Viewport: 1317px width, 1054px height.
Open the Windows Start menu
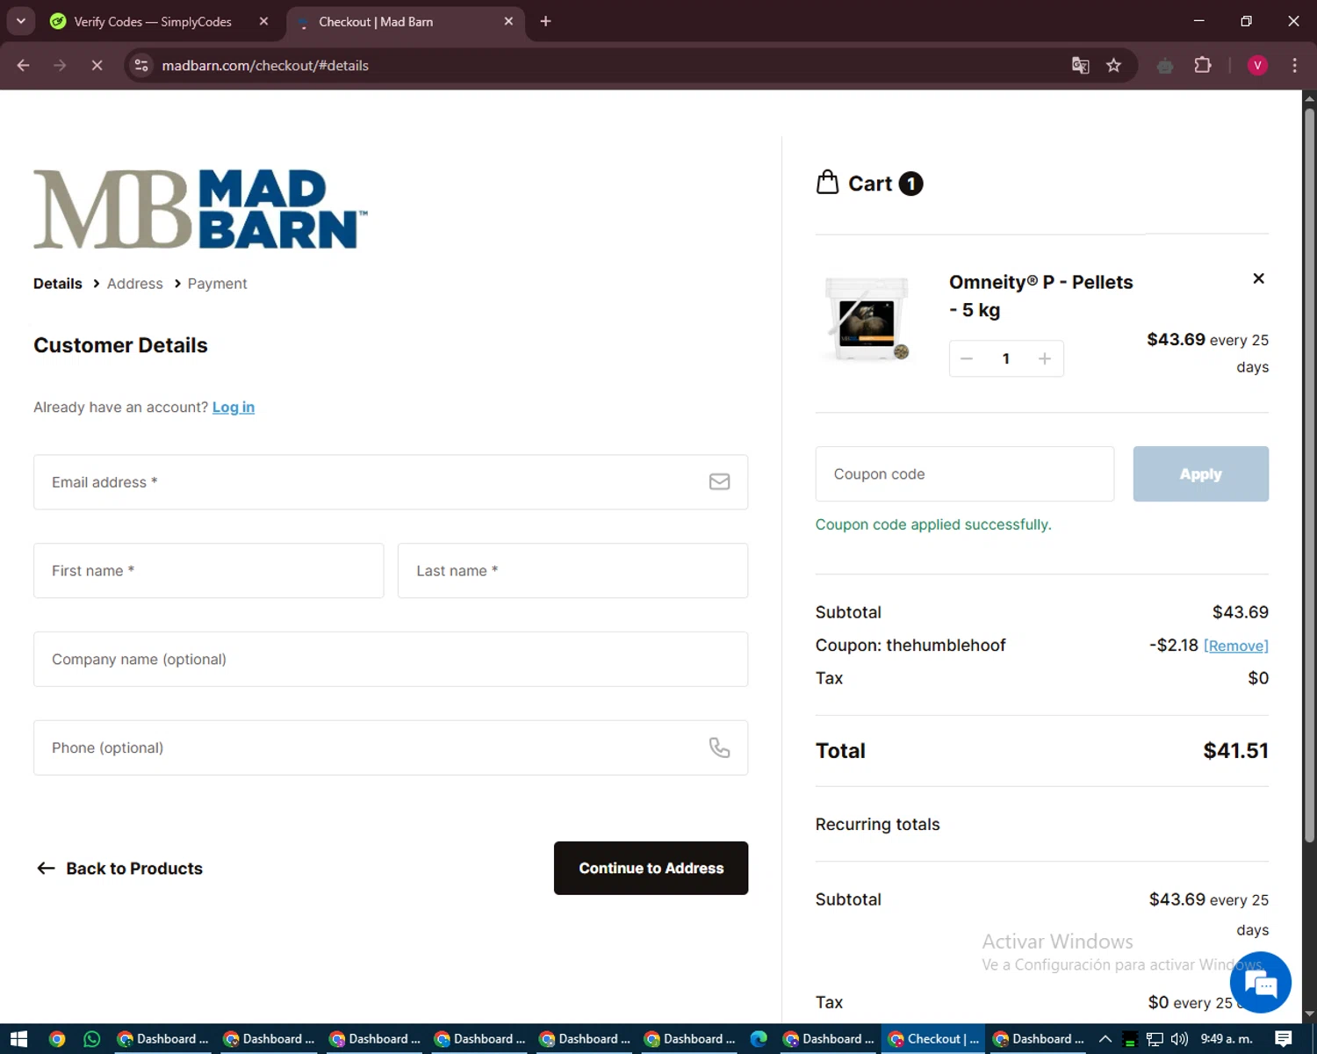pos(18,1039)
